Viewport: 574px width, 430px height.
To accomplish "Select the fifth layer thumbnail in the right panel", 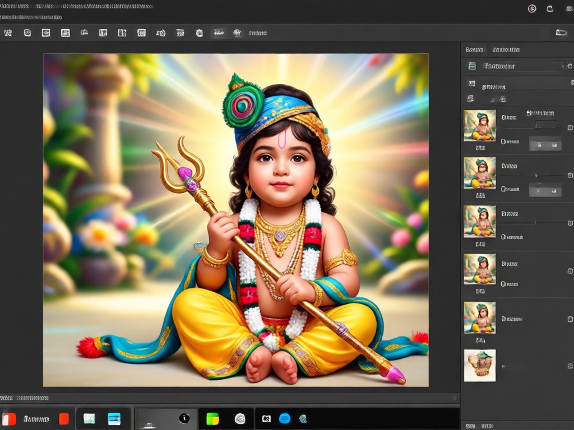I will [x=480, y=317].
